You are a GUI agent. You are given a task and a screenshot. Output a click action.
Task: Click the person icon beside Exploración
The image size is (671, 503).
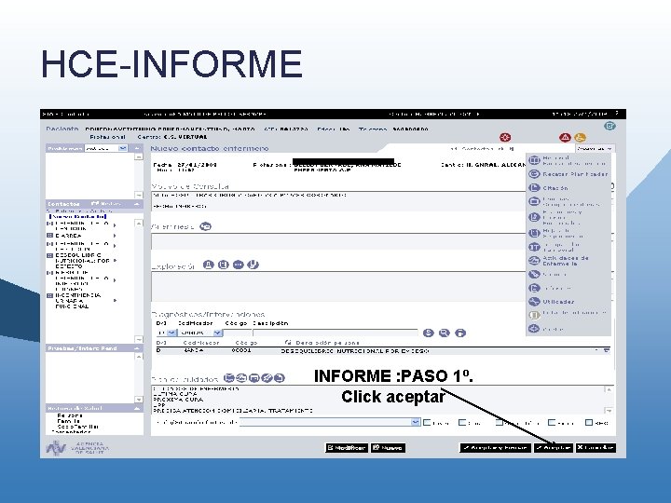tap(209, 265)
